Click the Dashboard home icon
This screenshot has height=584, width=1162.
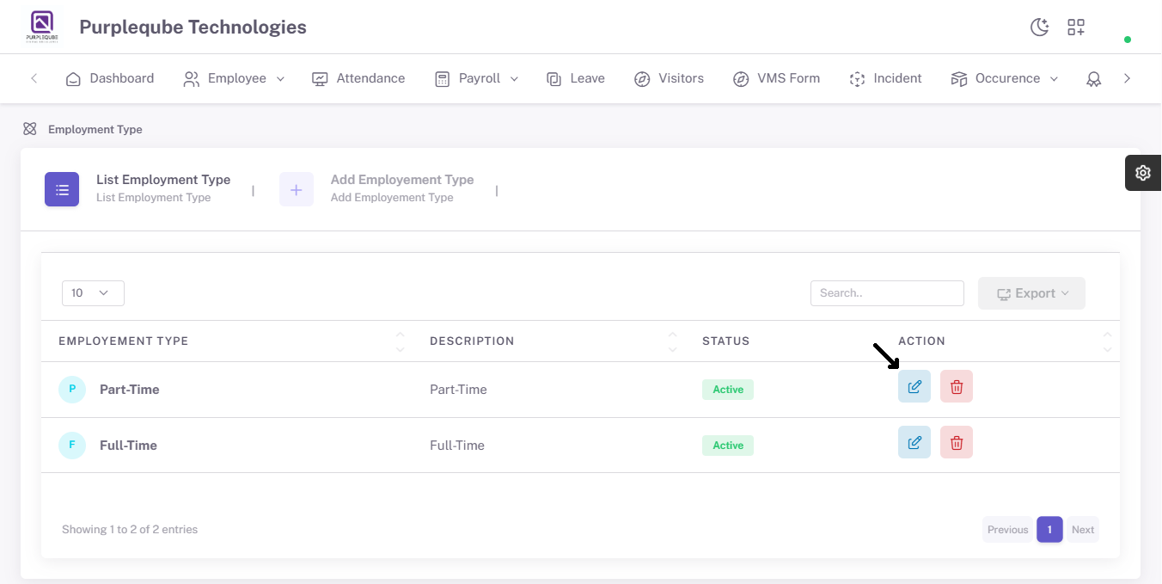pos(73,79)
